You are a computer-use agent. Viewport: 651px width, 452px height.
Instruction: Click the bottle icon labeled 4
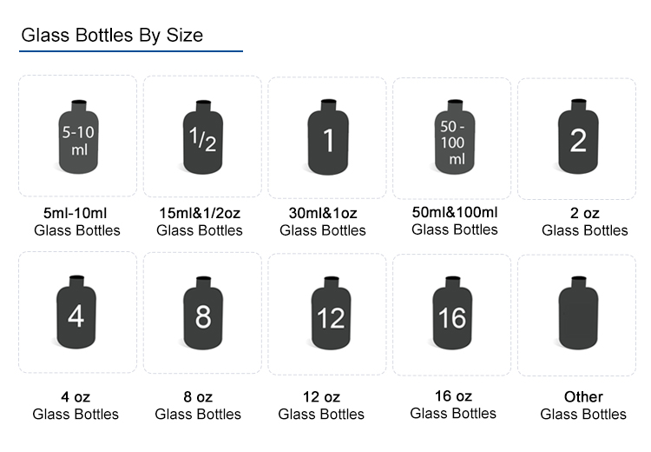click(x=76, y=314)
